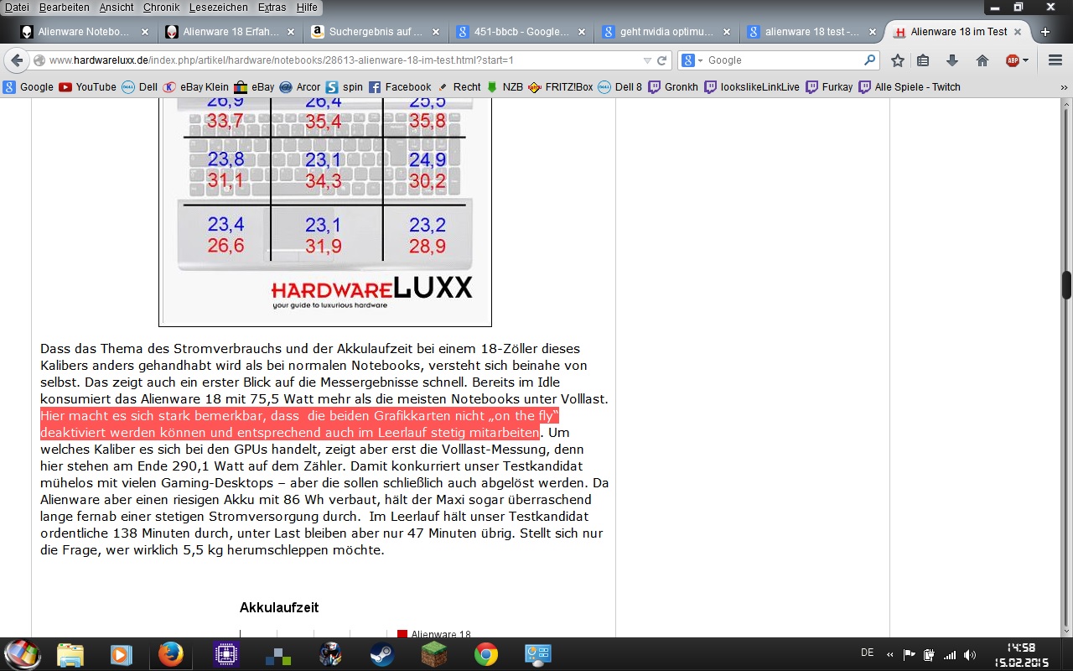Open the lookslikeLinkLive bookmark
The height and width of the screenshot is (671, 1073).
[752, 87]
